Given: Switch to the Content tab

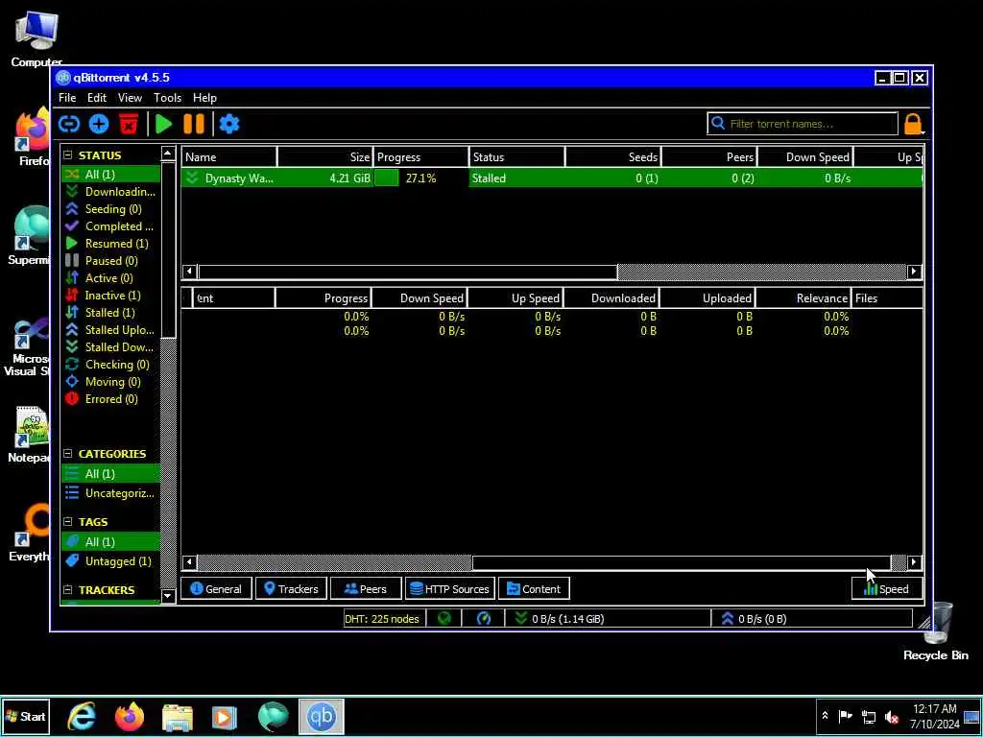Looking at the screenshot, I should (534, 589).
